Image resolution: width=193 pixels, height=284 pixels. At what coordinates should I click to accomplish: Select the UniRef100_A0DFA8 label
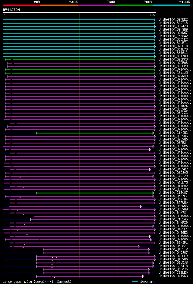coord(173,63)
